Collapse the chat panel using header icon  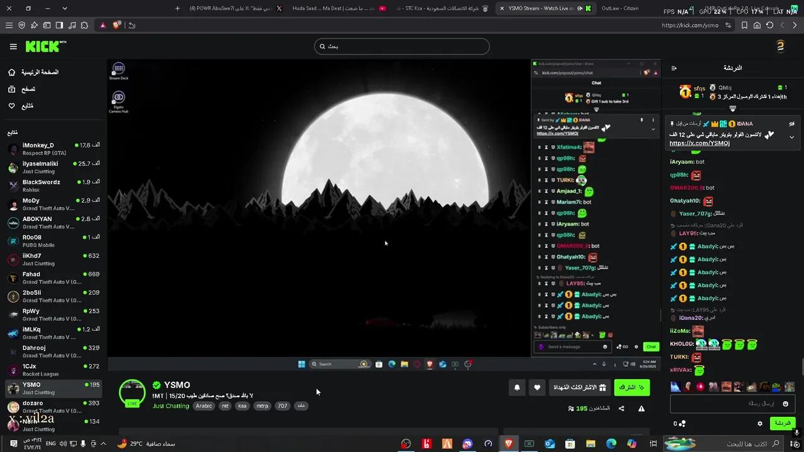(x=674, y=68)
